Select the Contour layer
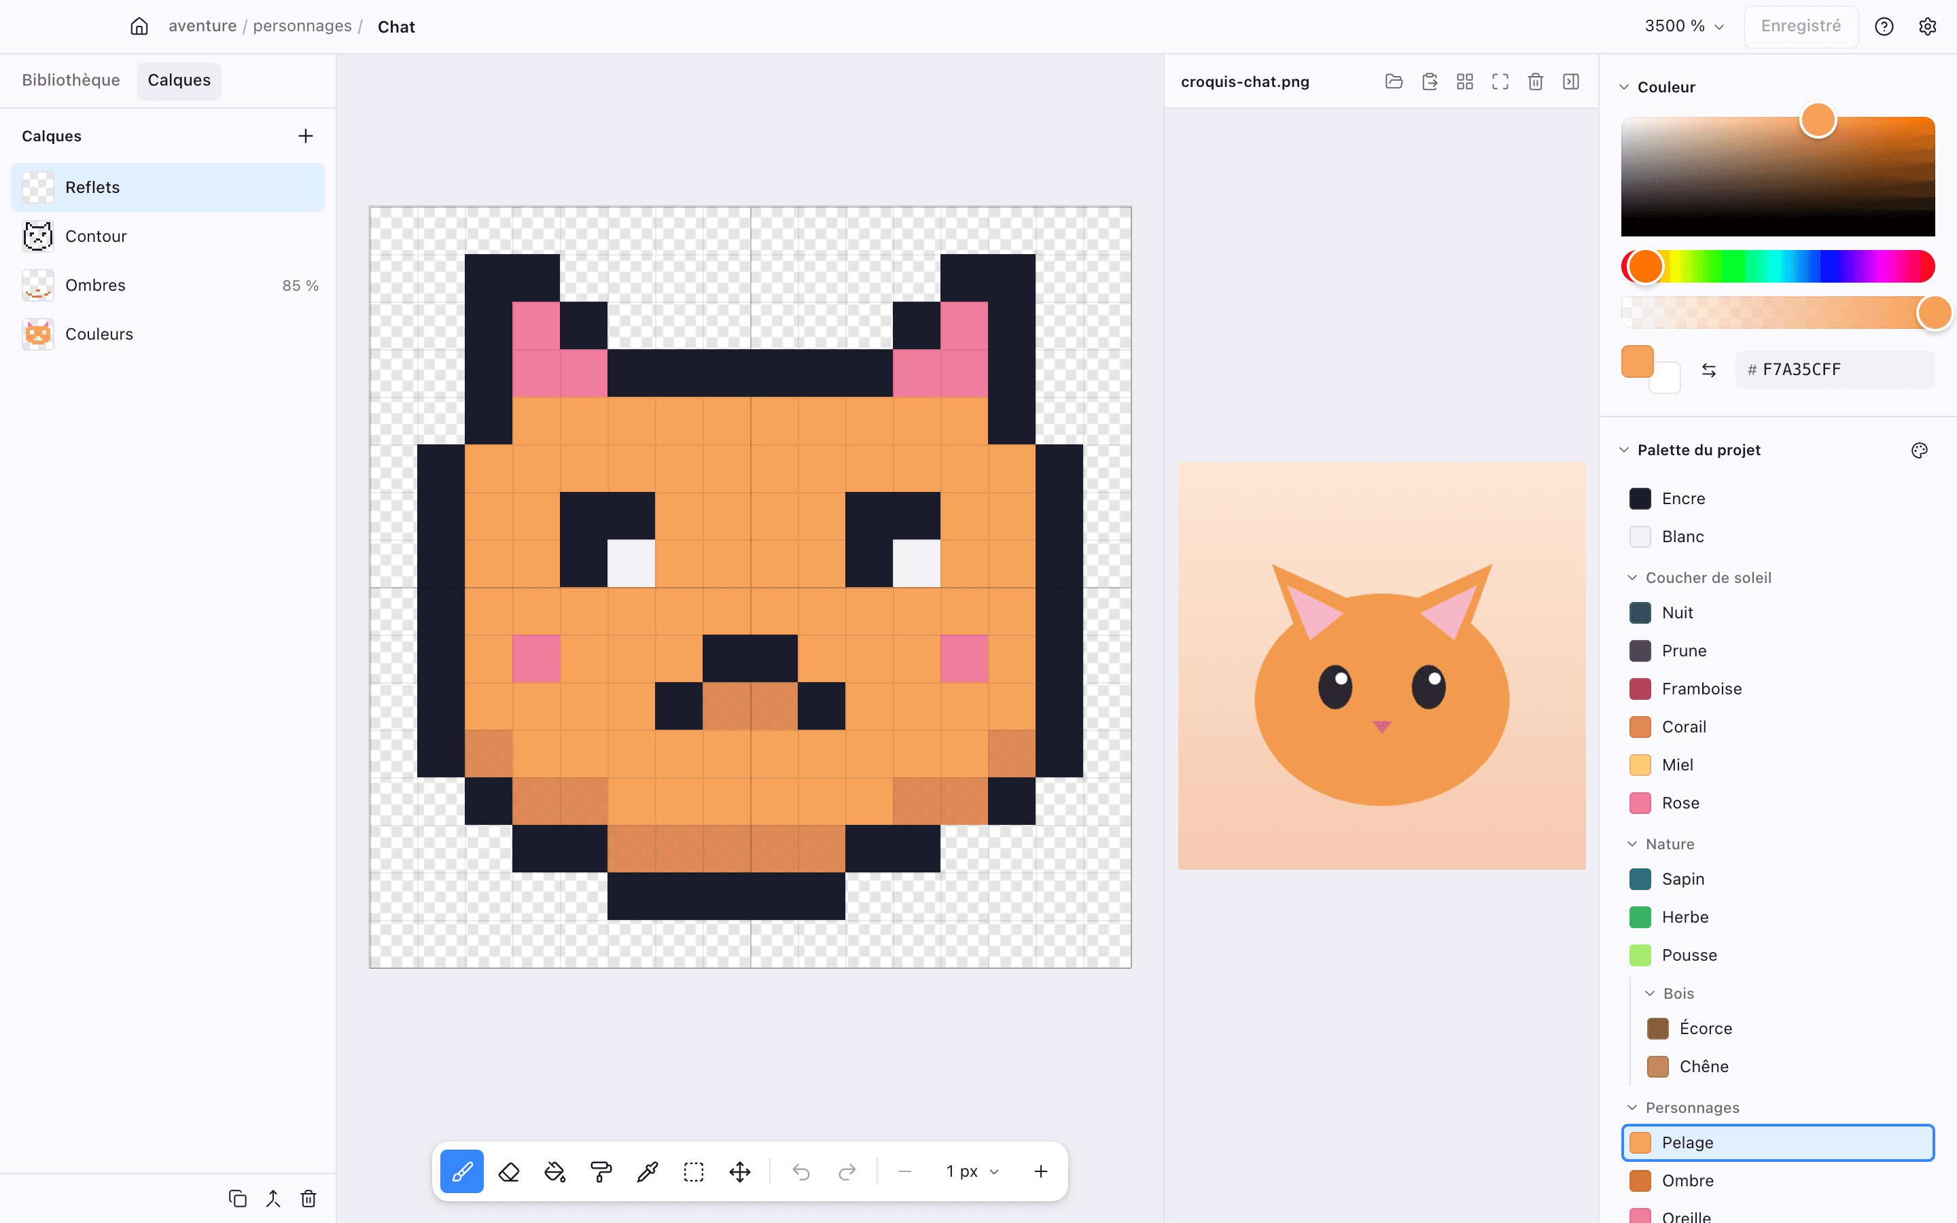 point(169,236)
